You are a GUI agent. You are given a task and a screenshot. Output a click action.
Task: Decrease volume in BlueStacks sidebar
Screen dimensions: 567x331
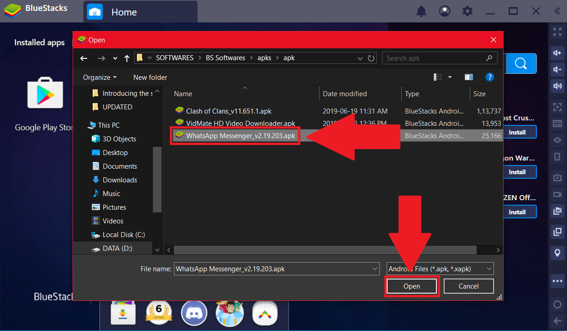(x=557, y=69)
